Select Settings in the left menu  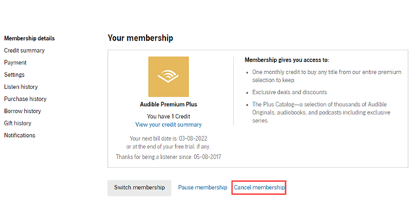(x=14, y=75)
